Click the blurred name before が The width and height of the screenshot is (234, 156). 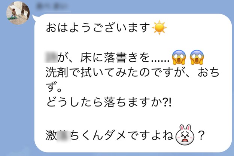click(x=51, y=57)
